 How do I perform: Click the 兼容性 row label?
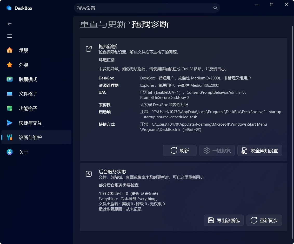pos(105,105)
